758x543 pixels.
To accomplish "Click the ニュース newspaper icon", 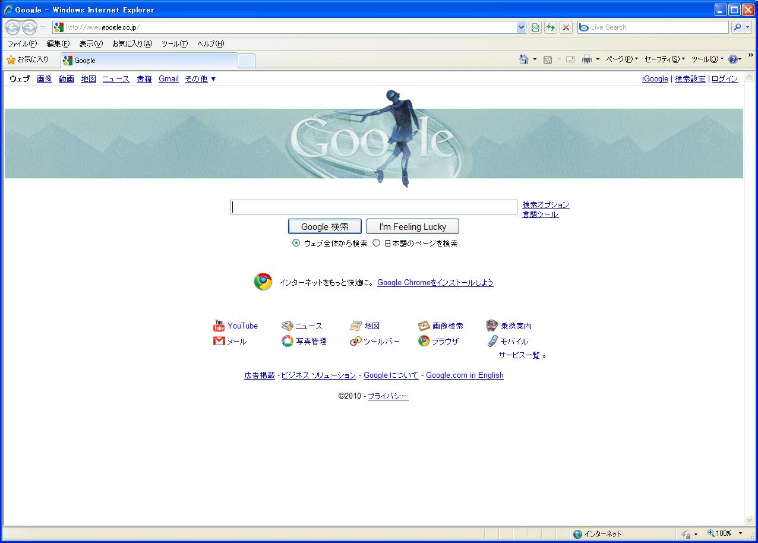I will 287,326.
